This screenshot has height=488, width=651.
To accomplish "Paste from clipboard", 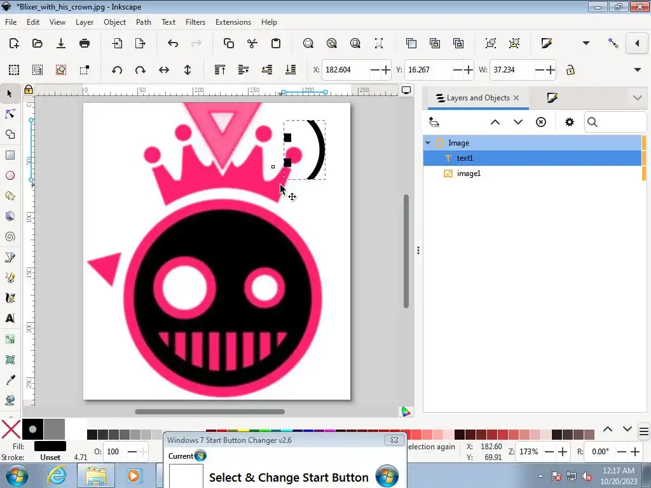I will [276, 43].
